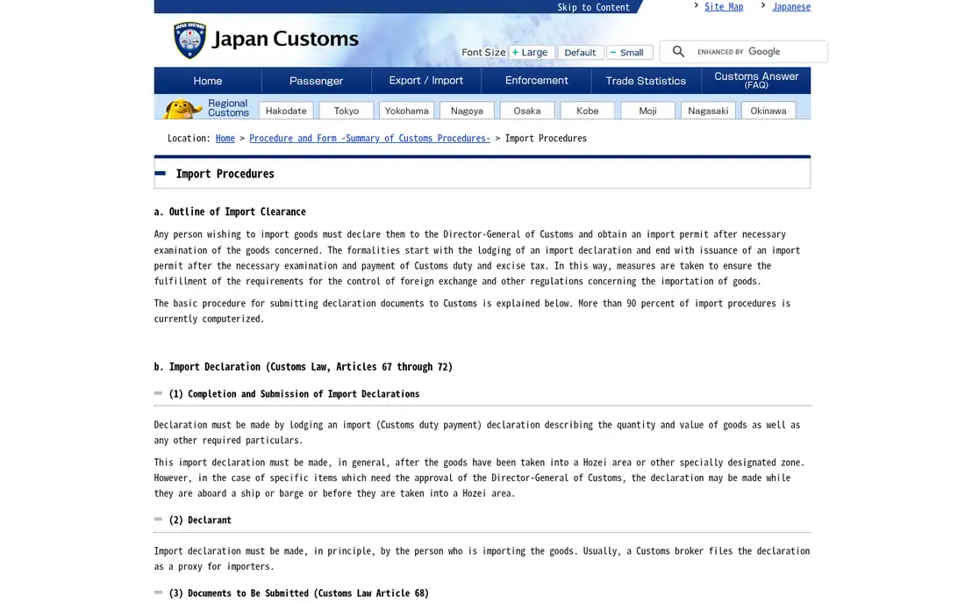
Task: Open the Home navigation tab
Action: pos(208,81)
